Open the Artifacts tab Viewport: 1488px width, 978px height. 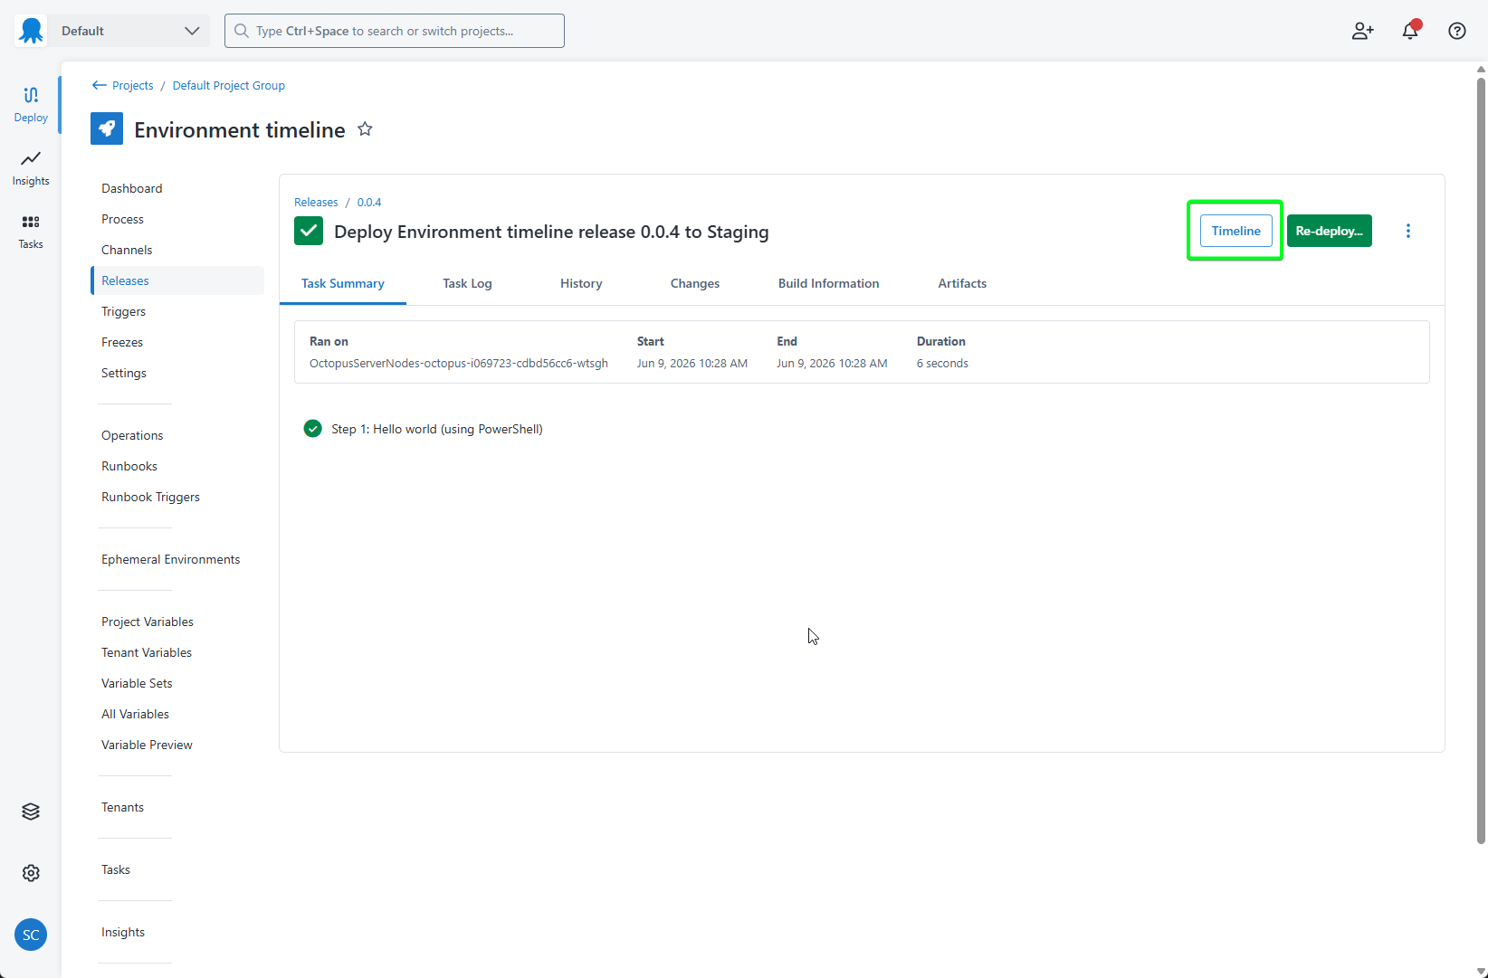962,283
